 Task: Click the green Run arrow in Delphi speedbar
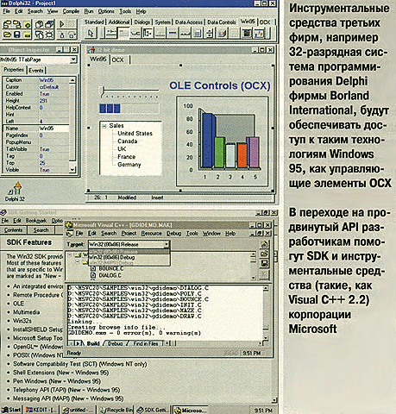coord(61,24)
